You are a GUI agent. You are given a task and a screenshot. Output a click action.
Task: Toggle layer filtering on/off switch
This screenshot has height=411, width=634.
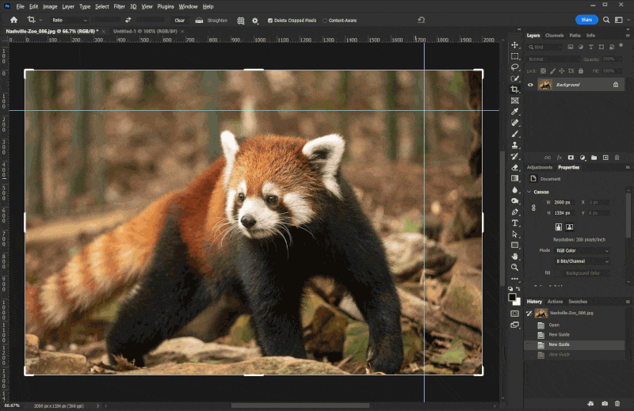click(621, 46)
